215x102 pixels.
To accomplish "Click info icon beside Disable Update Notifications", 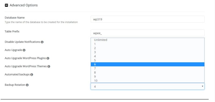I will [42, 42].
